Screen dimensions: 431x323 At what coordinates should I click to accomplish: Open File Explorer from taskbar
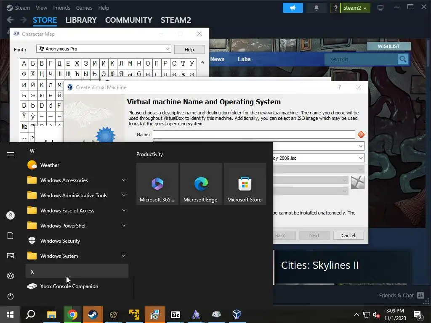pos(51,315)
